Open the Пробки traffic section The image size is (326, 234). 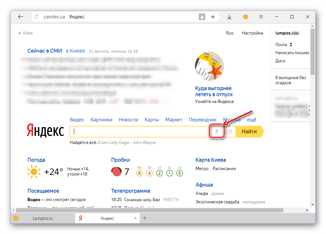120,160
